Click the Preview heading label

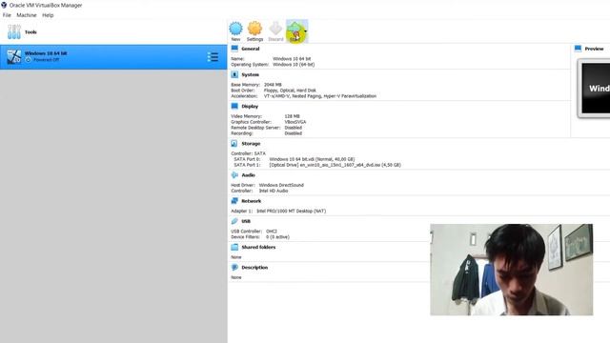point(594,49)
